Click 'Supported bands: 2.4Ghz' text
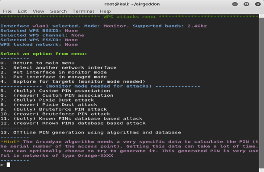 (x=170, y=26)
